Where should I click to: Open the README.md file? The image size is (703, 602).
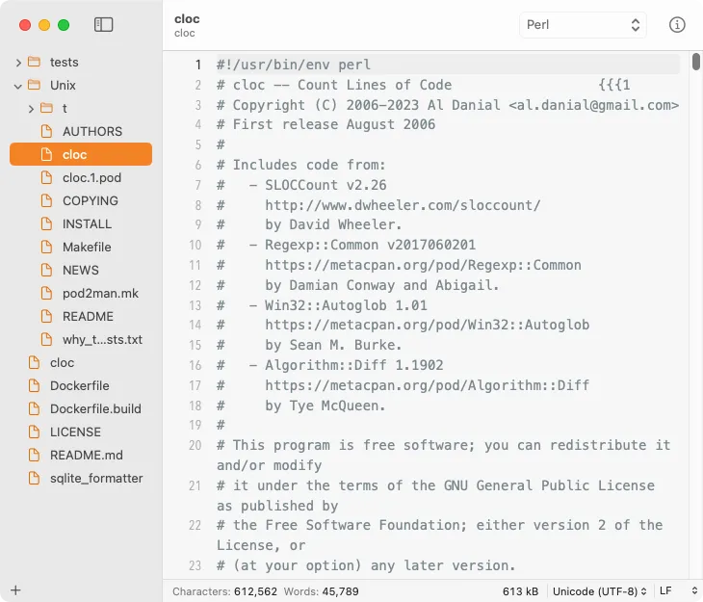[81, 455]
